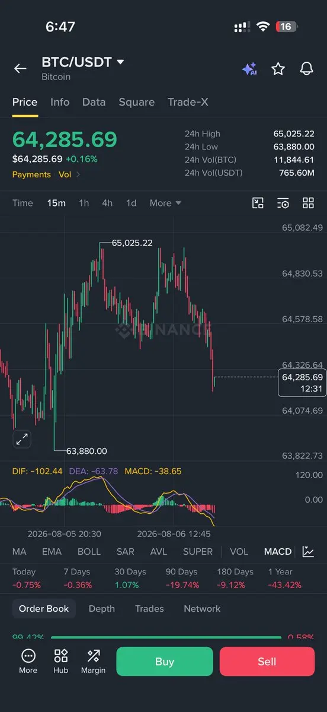327x712 pixels.
Task: Tap 24h Vol(USDT) value 765.60M
Action: tap(297, 173)
